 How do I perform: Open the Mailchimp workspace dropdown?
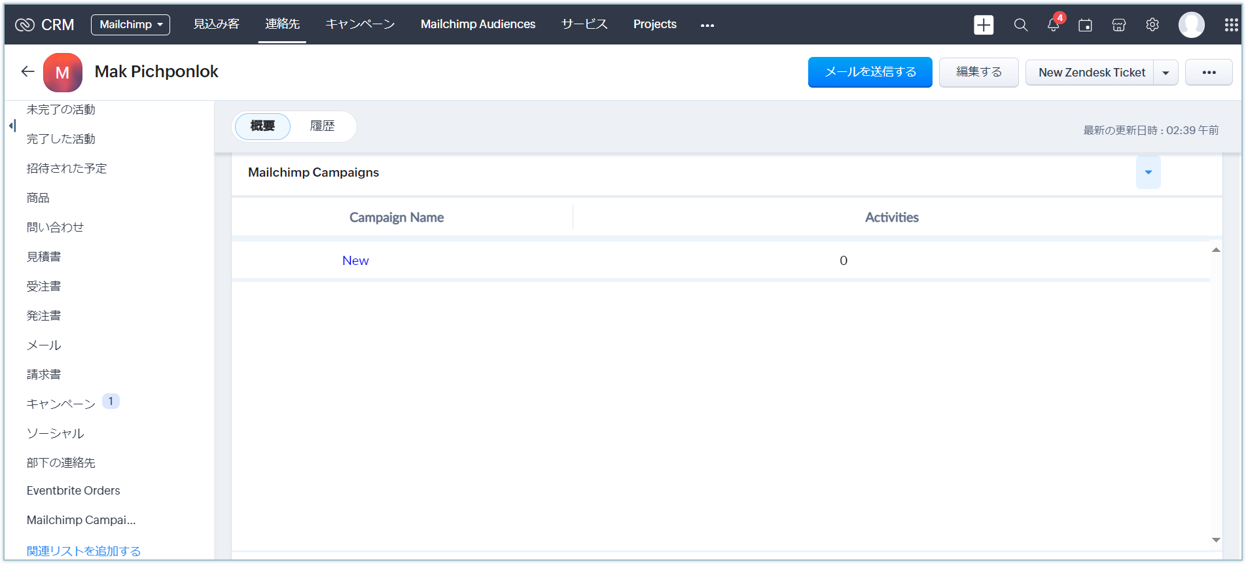(130, 24)
